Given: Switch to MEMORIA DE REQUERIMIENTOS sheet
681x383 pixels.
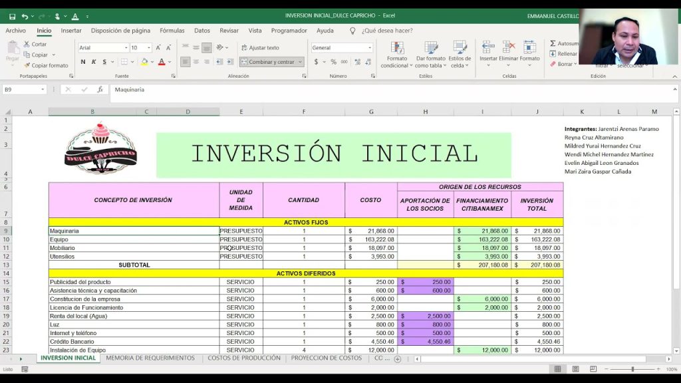Looking at the screenshot, I should (x=150, y=358).
